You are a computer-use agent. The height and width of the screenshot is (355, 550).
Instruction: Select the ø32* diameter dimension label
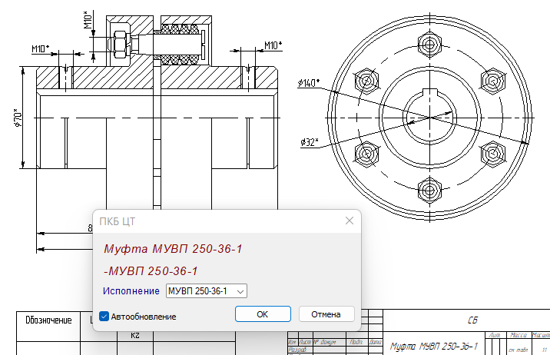click(x=311, y=142)
